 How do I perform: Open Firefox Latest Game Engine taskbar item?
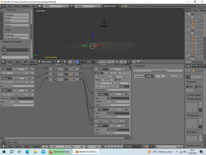point(60,152)
